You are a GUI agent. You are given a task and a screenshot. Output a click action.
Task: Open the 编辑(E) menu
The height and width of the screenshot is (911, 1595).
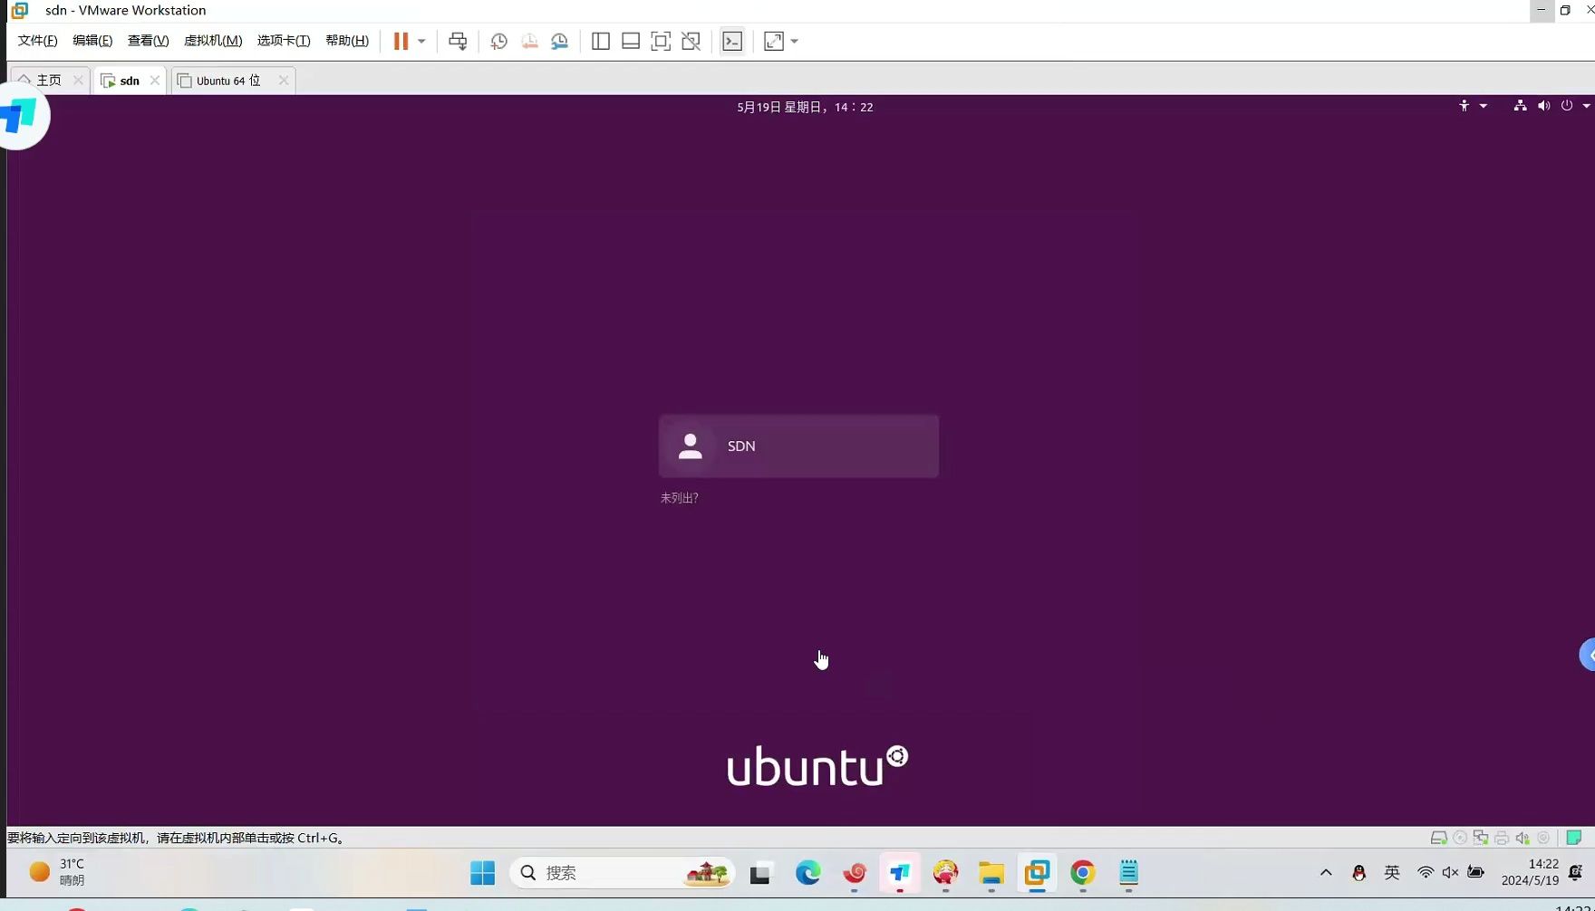[x=92, y=41]
